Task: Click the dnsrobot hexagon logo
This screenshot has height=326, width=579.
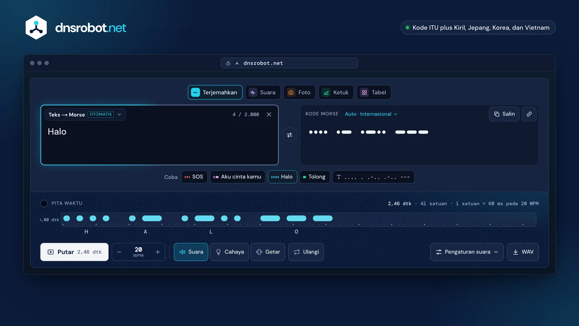Action: click(x=36, y=28)
